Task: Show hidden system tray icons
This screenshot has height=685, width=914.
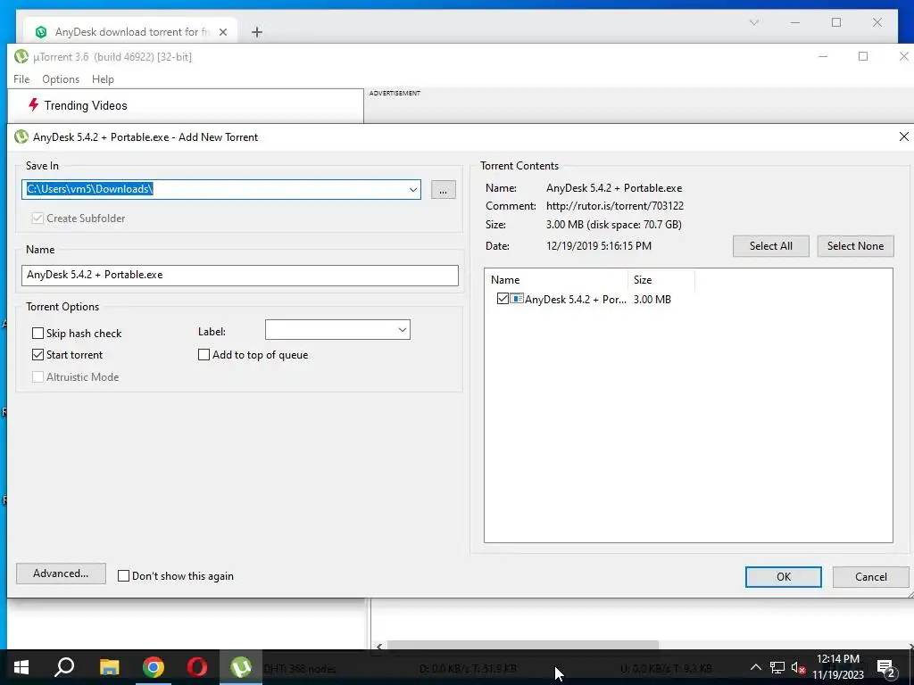Action: point(755,667)
